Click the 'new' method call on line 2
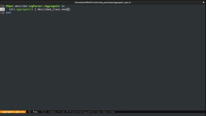This screenshot has height=116, width=206. pyautogui.click(x=64, y=9)
